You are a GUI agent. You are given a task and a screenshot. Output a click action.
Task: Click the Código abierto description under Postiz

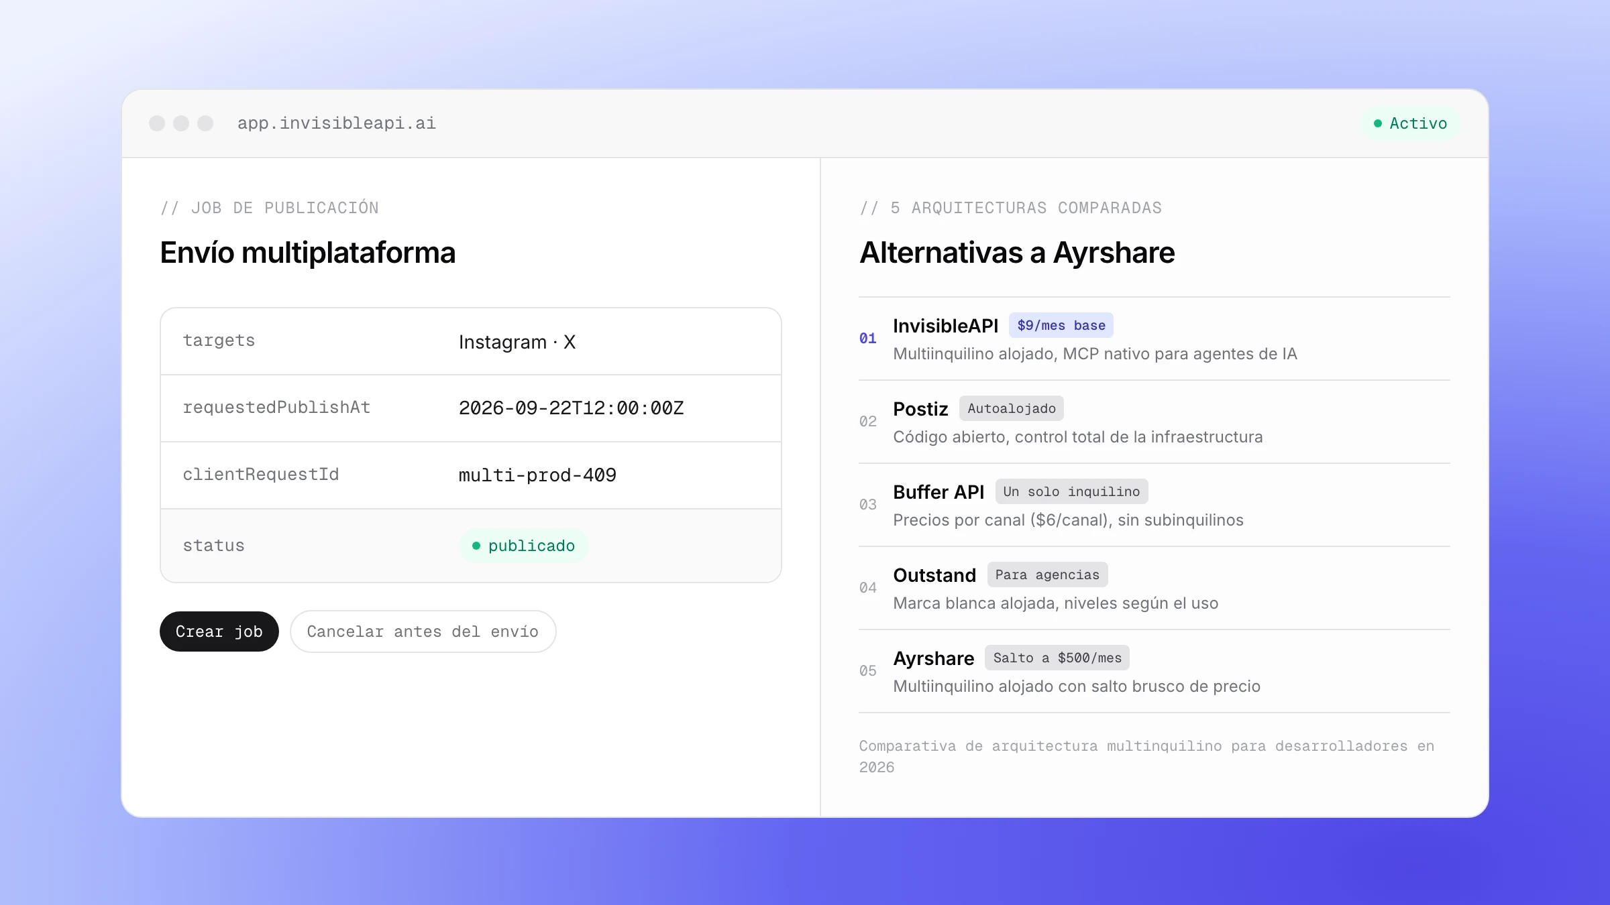(x=1077, y=437)
